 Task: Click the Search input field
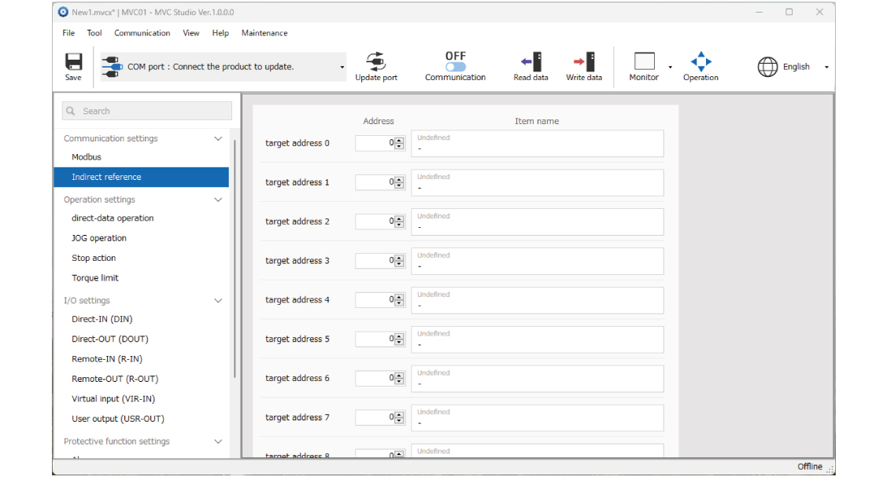pyautogui.click(x=147, y=111)
